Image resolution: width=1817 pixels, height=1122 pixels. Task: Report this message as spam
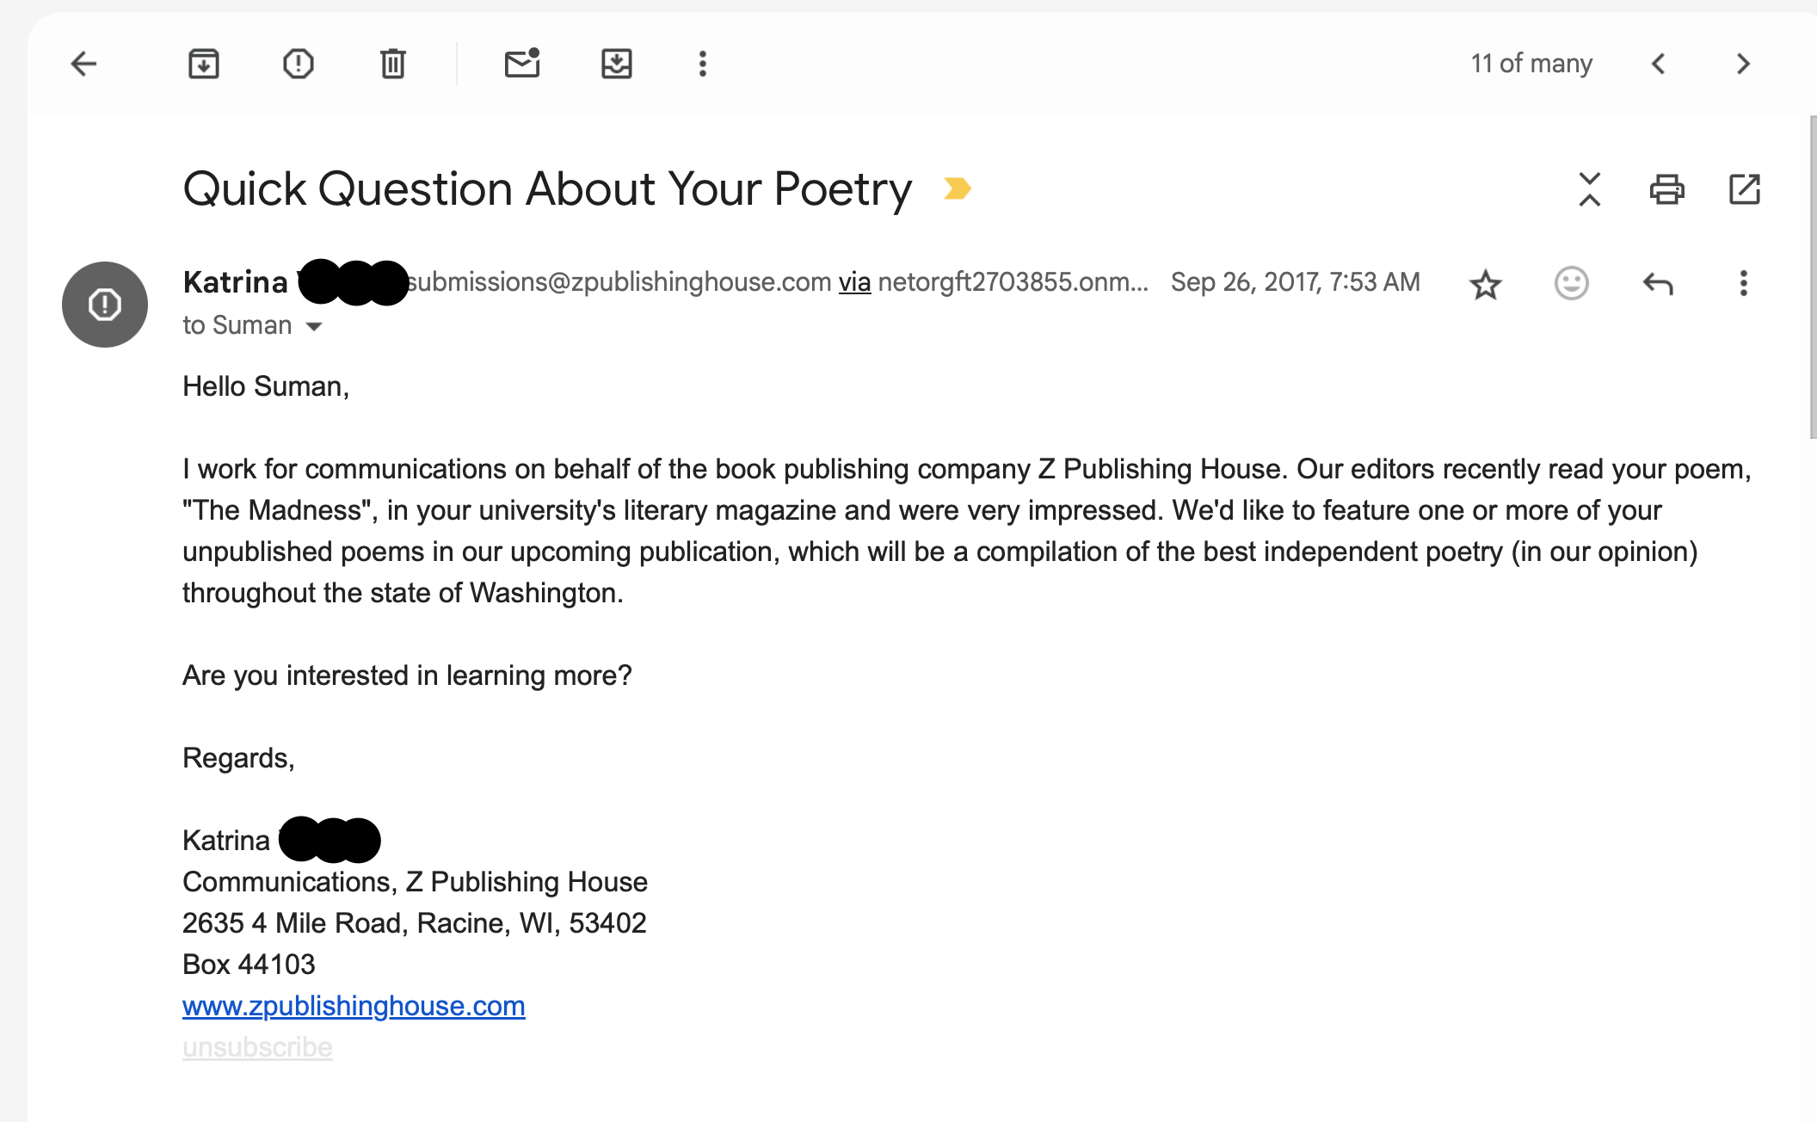pos(299,64)
